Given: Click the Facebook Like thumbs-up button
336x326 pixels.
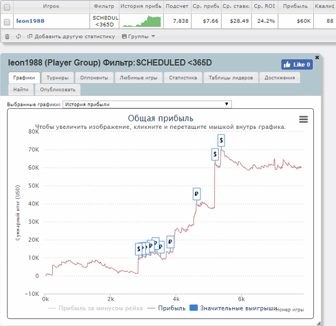Looking at the screenshot, I should click(297, 65).
